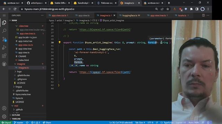
Task: Click the Gitpod button in status bar
Action: pos(6,123)
